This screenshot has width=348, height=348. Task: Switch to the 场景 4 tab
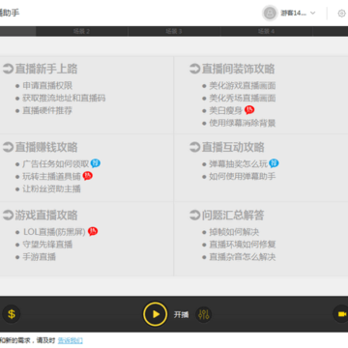click(x=266, y=31)
